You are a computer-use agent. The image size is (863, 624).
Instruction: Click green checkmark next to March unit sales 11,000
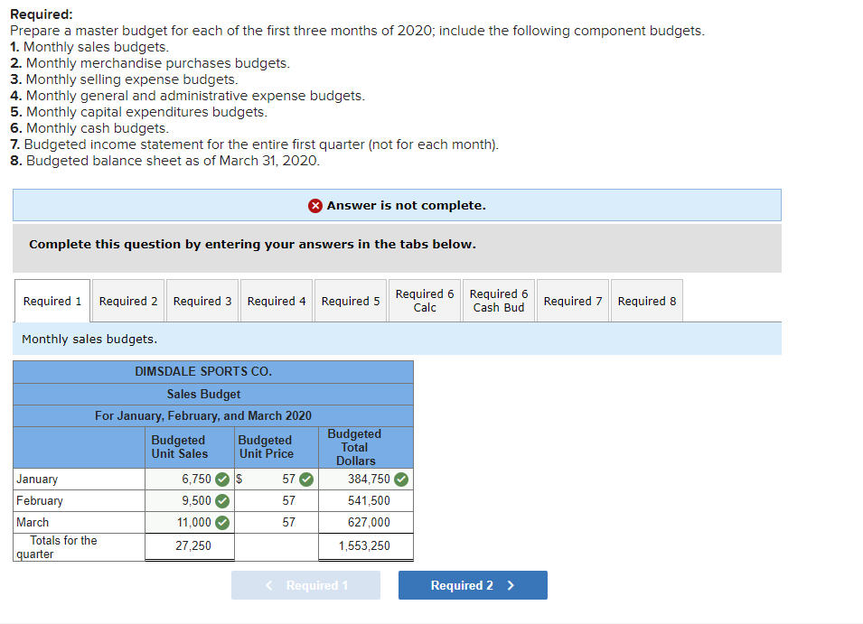[x=222, y=522]
